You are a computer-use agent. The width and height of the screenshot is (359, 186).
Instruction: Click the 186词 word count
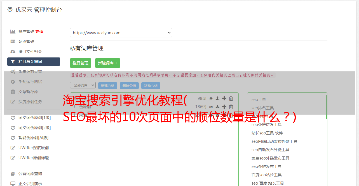(x=201, y=107)
